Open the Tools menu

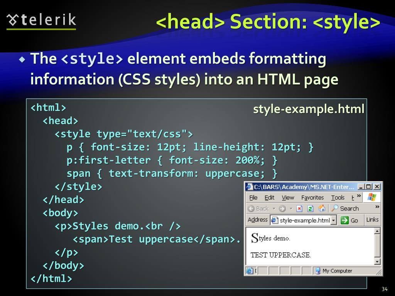pyautogui.click(x=338, y=198)
